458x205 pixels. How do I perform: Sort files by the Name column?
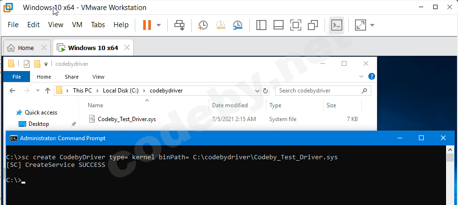point(95,105)
